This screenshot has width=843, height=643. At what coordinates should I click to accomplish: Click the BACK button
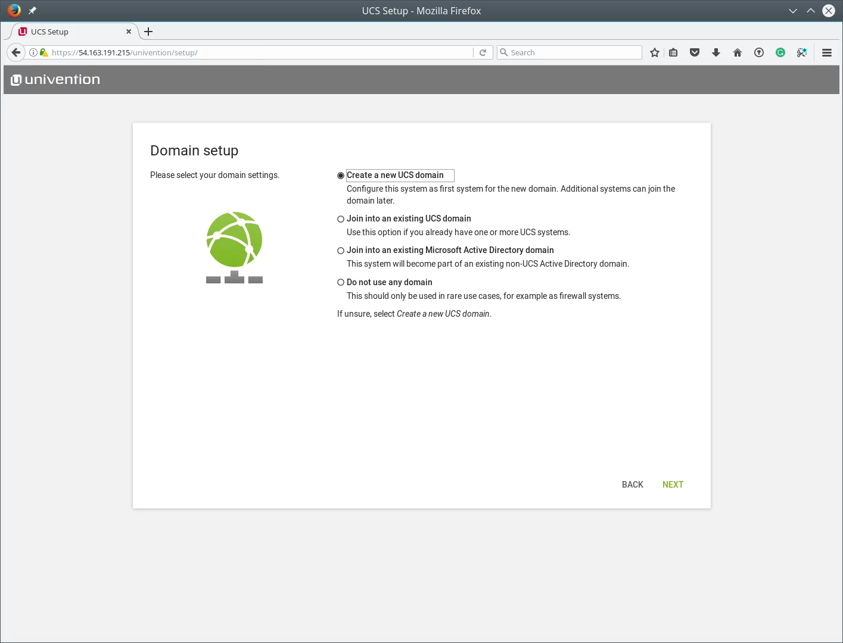tap(632, 485)
